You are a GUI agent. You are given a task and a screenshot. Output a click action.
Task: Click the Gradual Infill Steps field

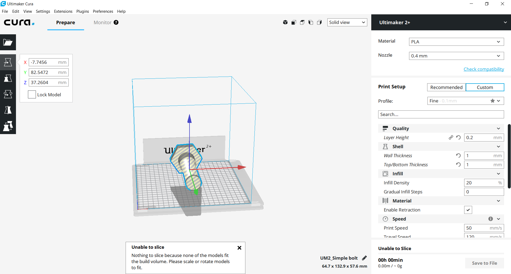click(x=484, y=192)
